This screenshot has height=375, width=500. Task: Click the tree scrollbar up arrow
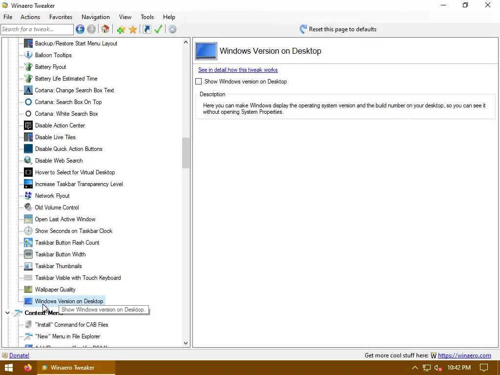[186, 42]
